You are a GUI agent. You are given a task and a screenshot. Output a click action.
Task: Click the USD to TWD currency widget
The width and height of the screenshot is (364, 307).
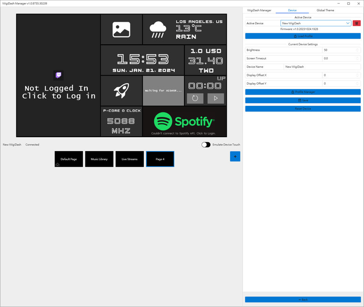coord(205,60)
